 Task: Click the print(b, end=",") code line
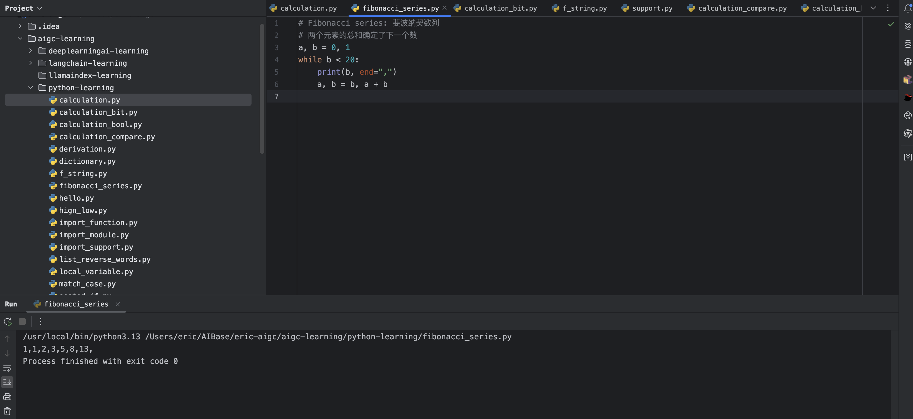click(357, 72)
